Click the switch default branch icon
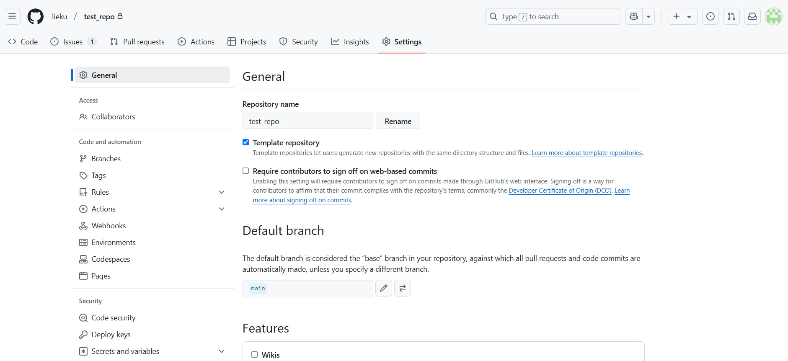This screenshot has width=788, height=361. [402, 288]
